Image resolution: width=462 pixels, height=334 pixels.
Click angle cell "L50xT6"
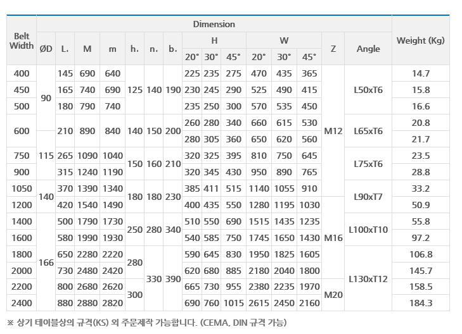[368, 90]
